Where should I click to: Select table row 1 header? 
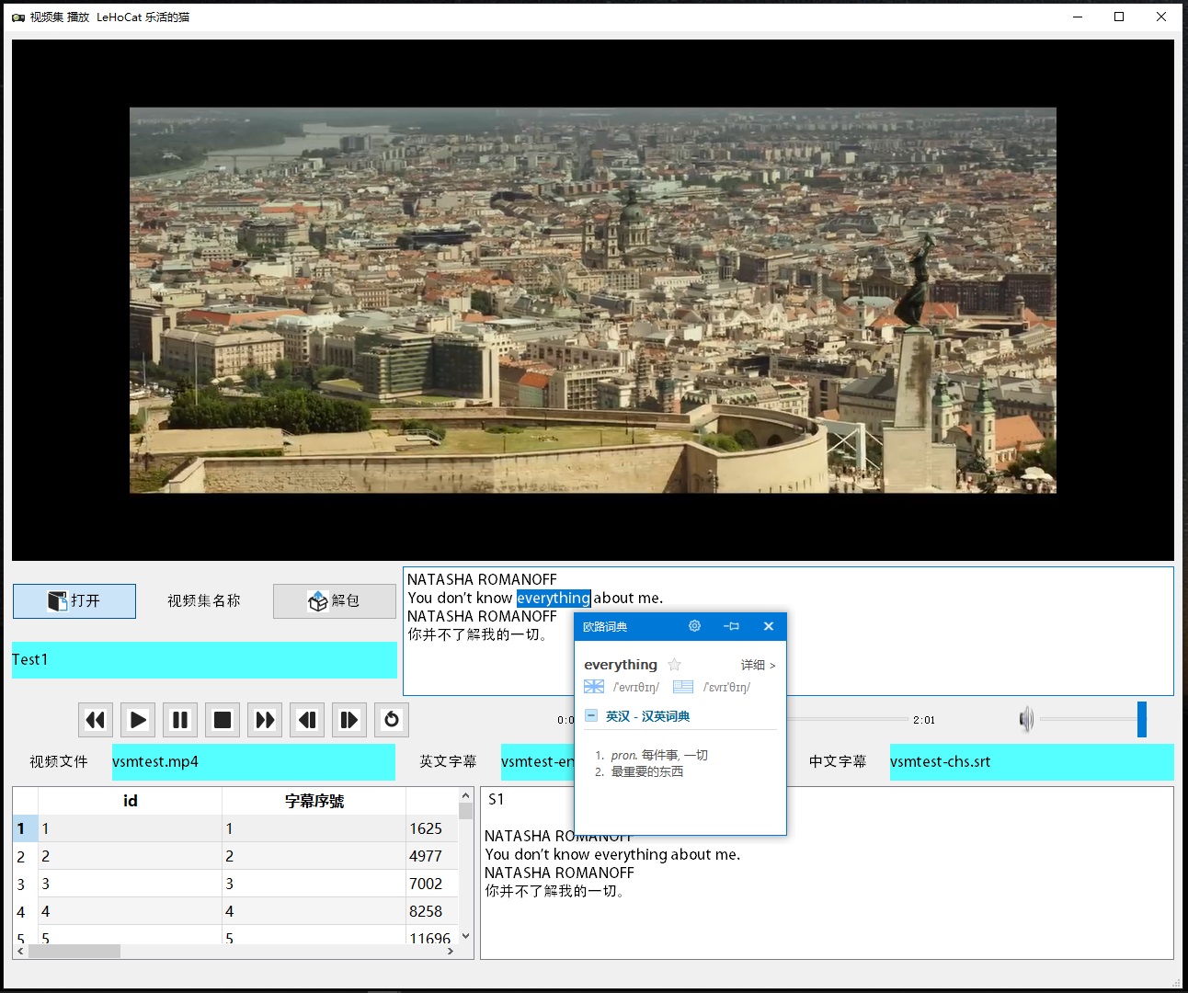coord(25,828)
